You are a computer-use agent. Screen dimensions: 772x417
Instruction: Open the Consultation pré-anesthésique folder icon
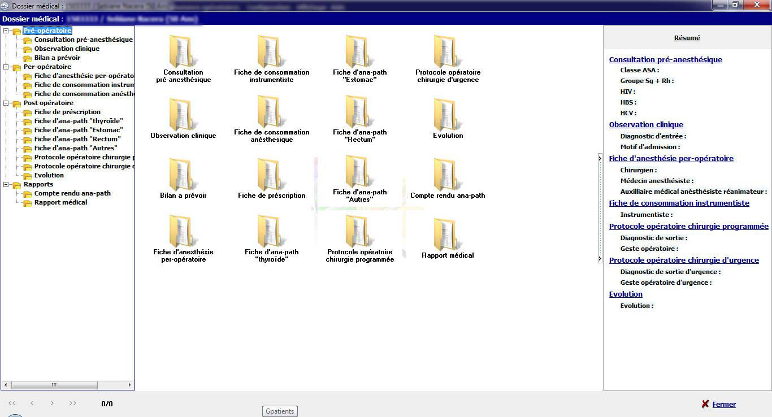[183, 52]
